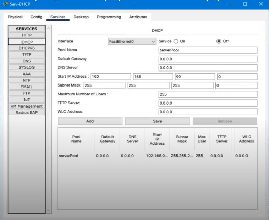The image size is (269, 220).
Task: Click the Subnet Mask first octet field
Action: [104, 85]
